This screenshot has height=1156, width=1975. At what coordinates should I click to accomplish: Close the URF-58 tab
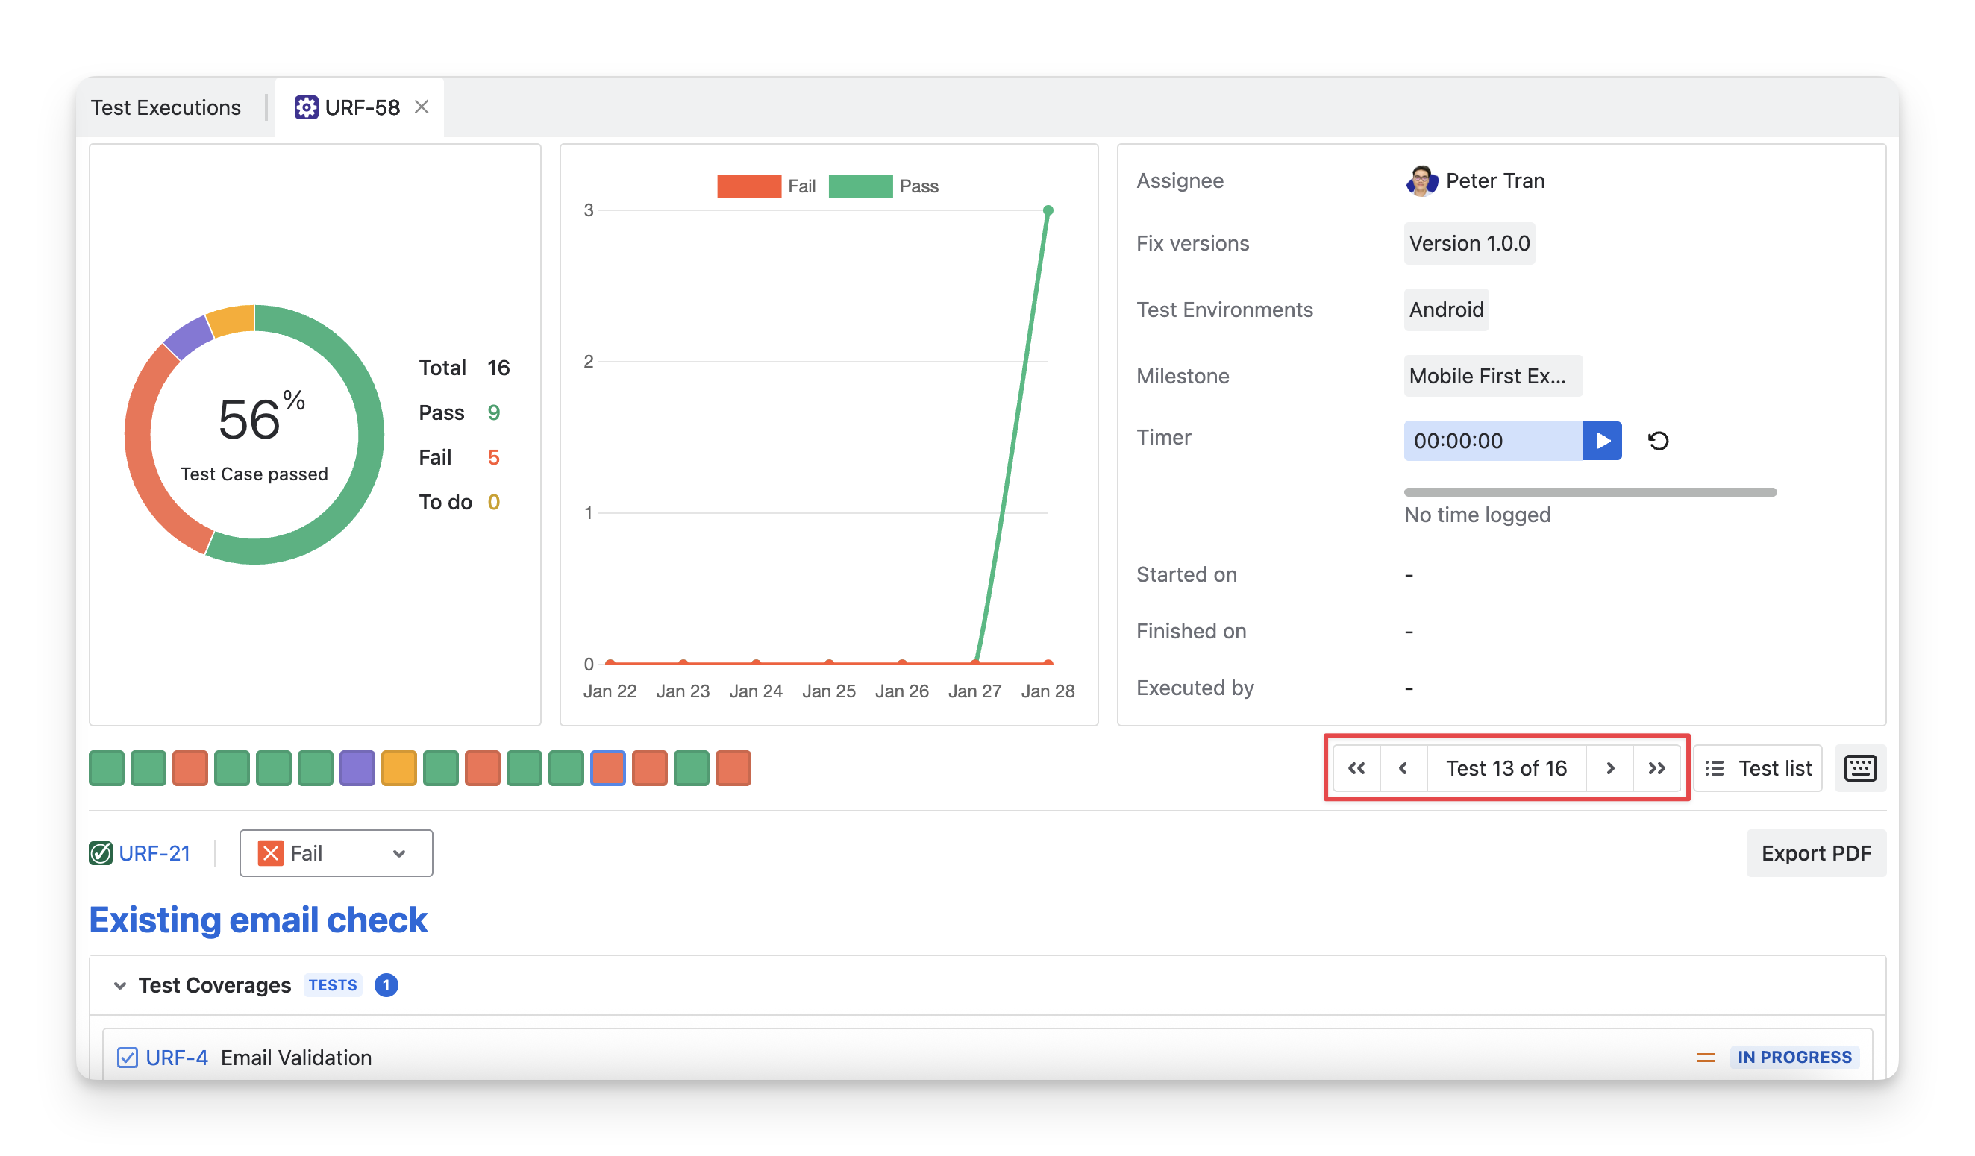pyautogui.click(x=422, y=107)
